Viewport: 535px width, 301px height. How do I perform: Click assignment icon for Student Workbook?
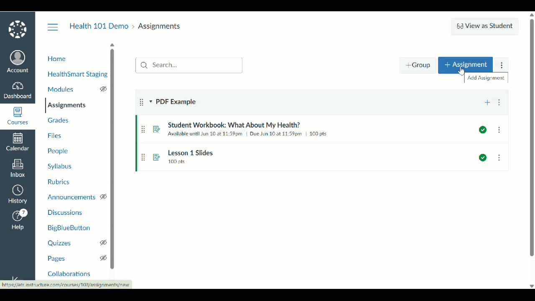pos(156,129)
